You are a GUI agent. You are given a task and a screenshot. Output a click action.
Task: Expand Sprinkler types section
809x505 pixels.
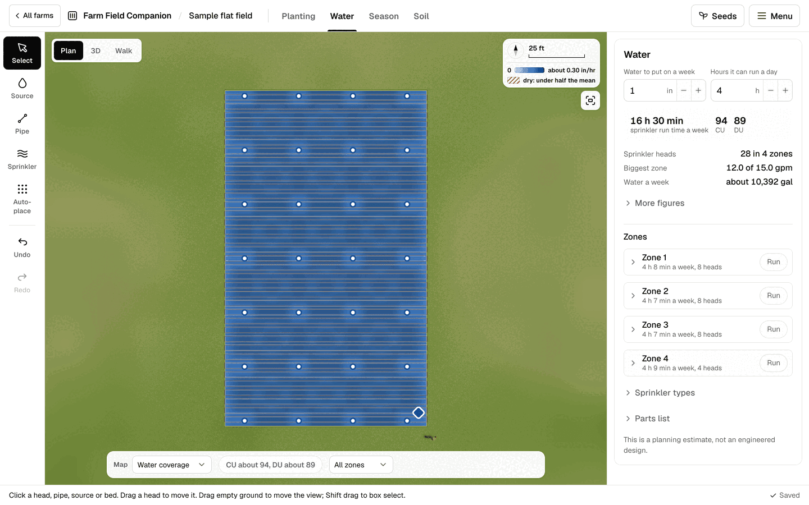click(660, 393)
